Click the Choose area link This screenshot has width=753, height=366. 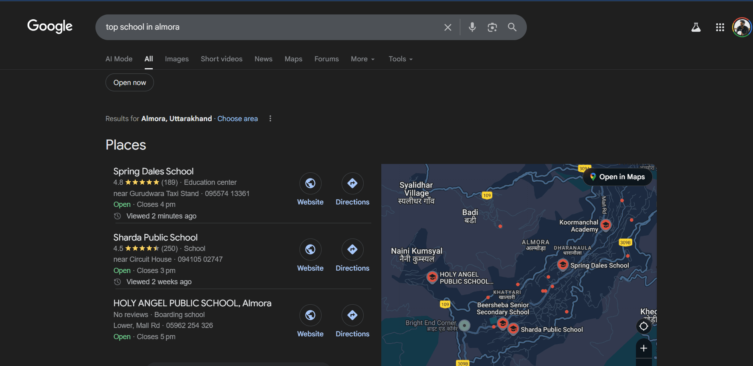[x=237, y=118]
